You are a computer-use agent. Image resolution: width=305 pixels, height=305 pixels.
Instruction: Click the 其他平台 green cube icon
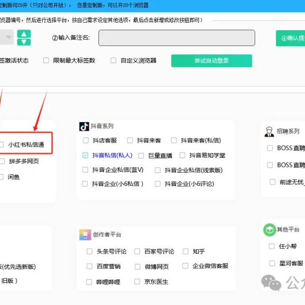tap(270, 230)
